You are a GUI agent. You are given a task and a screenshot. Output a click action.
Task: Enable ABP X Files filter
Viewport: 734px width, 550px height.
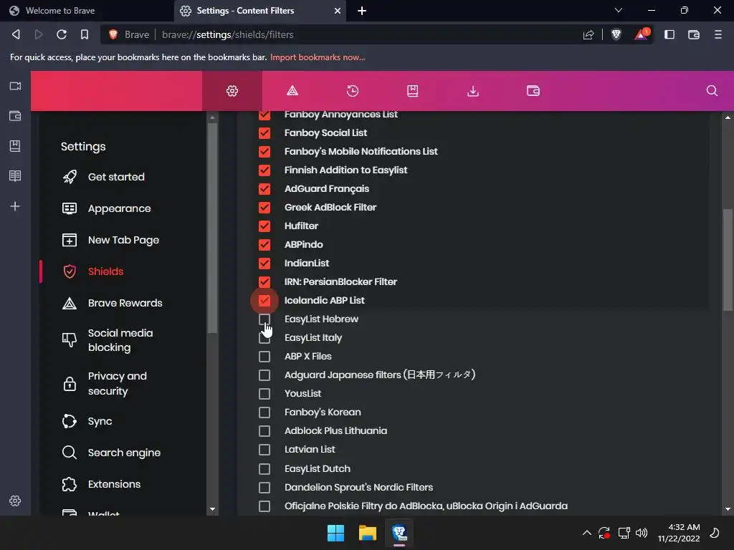[264, 357]
